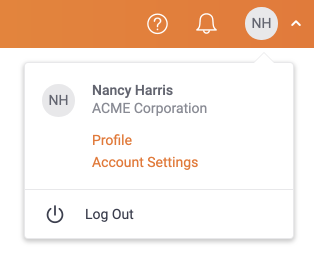Image resolution: width=314 pixels, height=267 pixels.
Task: Click the ACME Corporation company text
Action: [x=149, y=108]
